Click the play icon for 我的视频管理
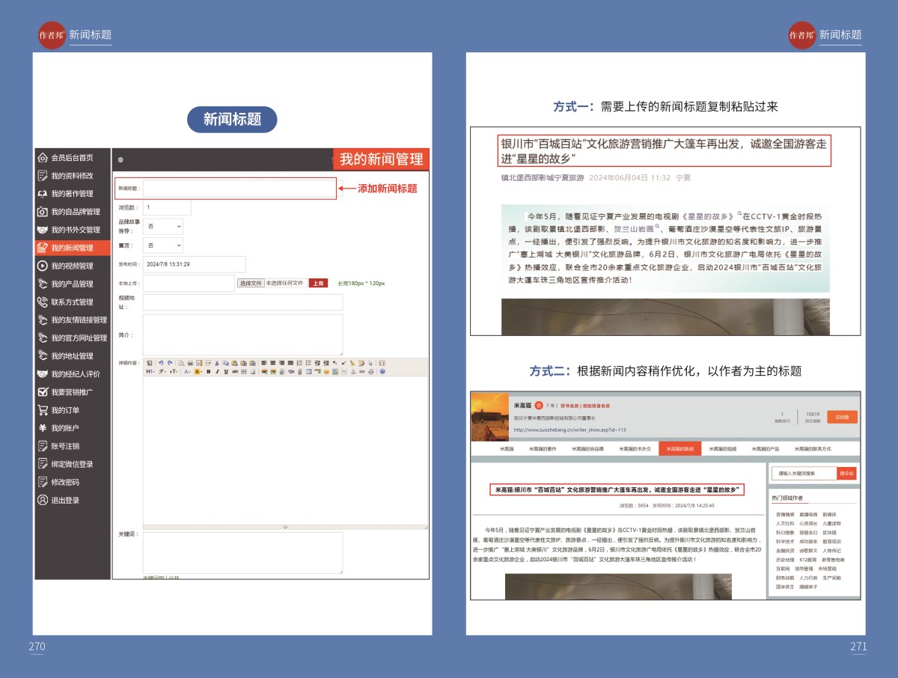 click(x=43, y=266)
